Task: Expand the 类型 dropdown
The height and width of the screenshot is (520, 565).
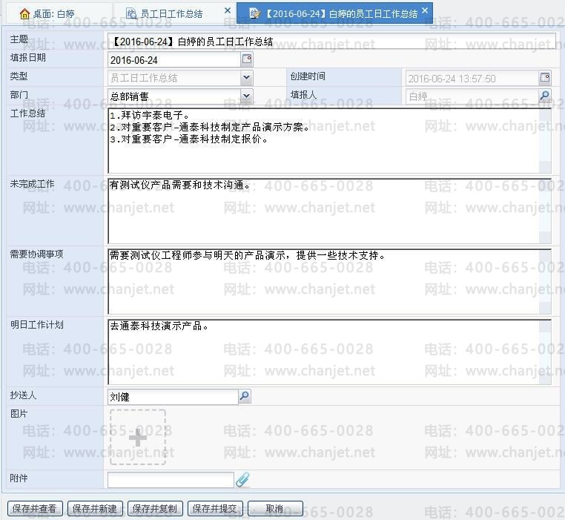Action: (x=246, y=78)
